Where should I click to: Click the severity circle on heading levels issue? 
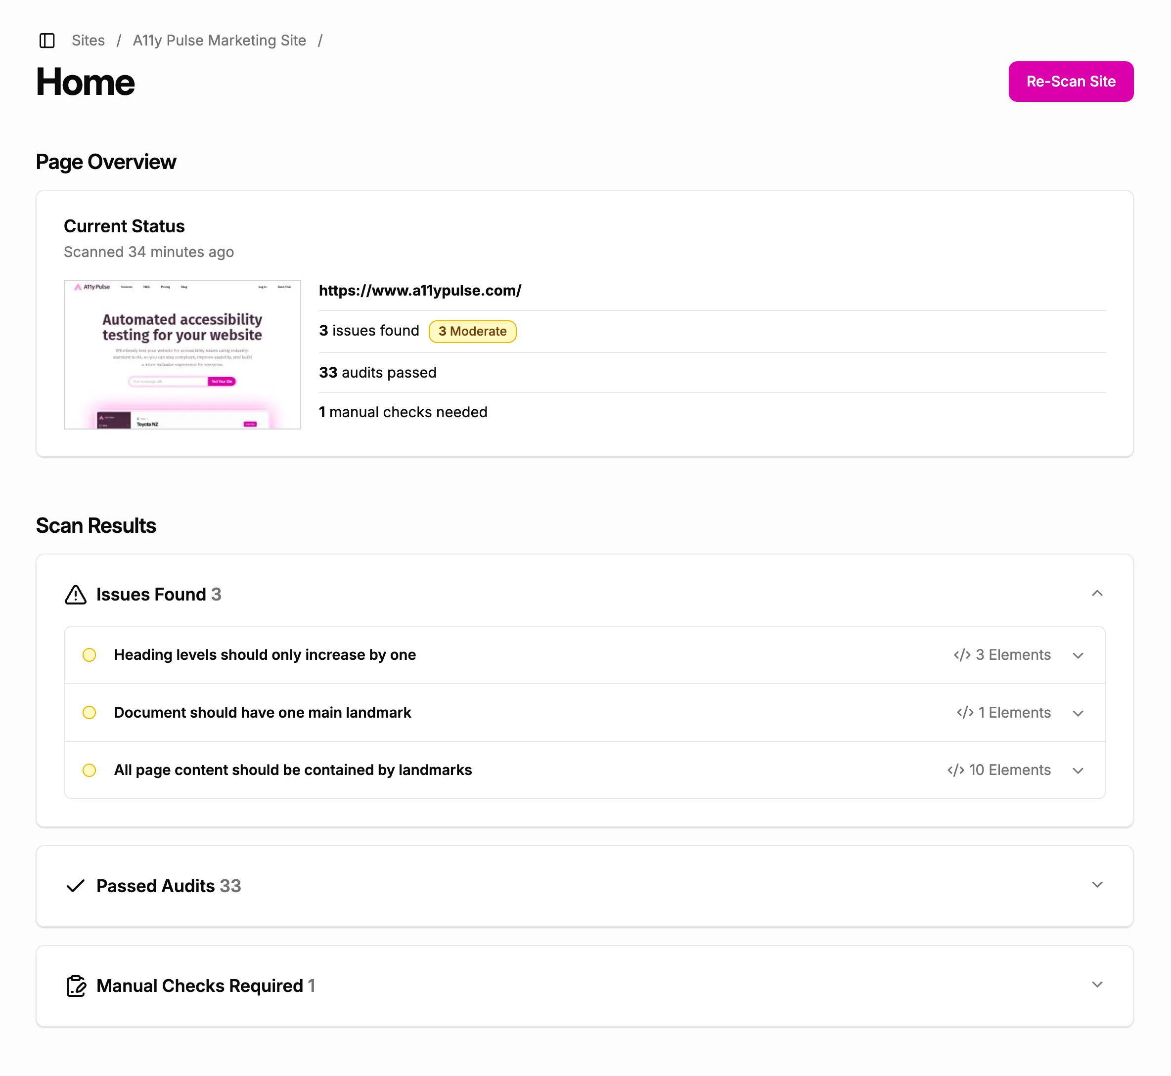89,654
